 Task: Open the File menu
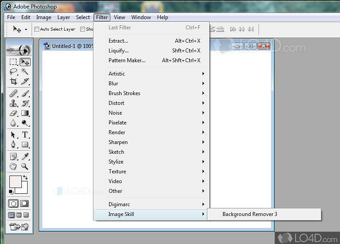tap(11, 17)
